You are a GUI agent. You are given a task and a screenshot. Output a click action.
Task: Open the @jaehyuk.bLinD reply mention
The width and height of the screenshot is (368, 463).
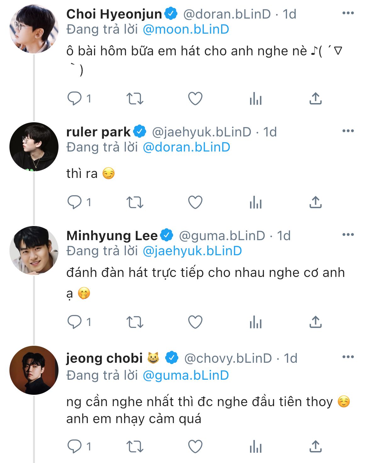[192, 251]
